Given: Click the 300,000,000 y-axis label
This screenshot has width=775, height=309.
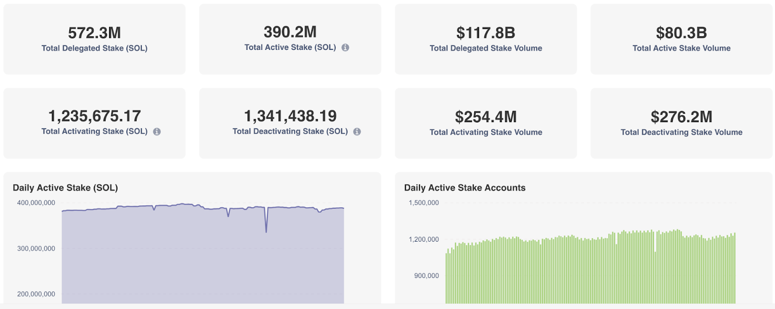Looking at the screenshot, I should (x=36, y=248).
